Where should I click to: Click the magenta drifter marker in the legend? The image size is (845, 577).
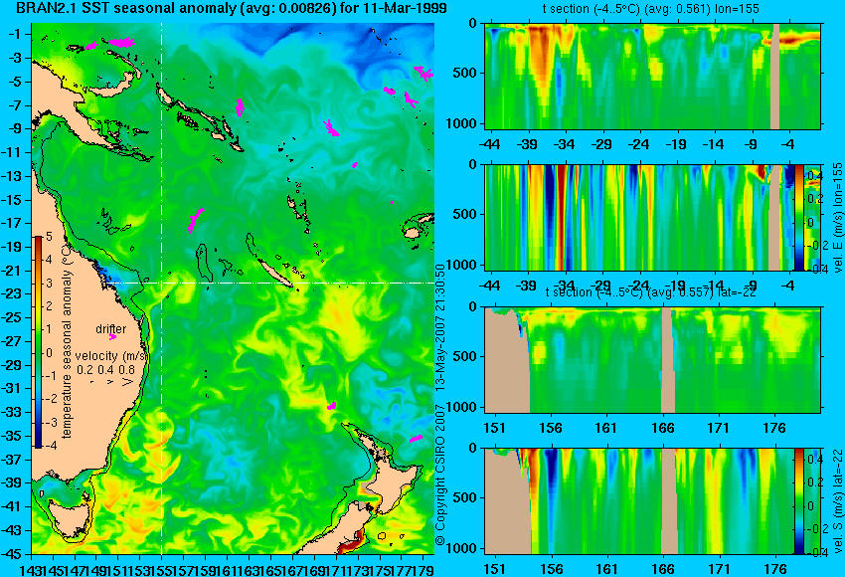[x=112, y=337]
